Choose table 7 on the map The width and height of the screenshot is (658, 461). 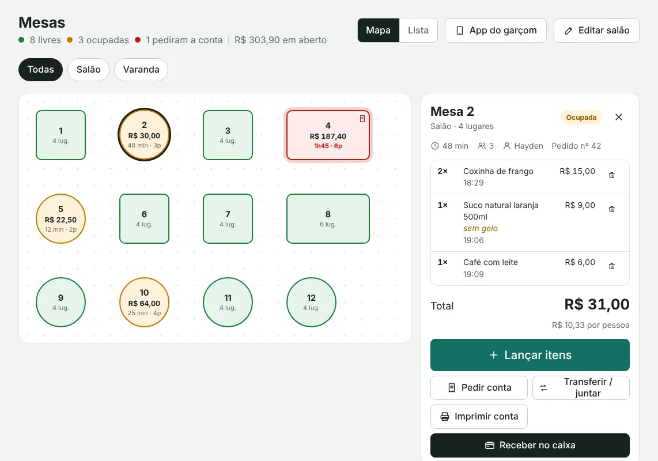pos(228,219)
